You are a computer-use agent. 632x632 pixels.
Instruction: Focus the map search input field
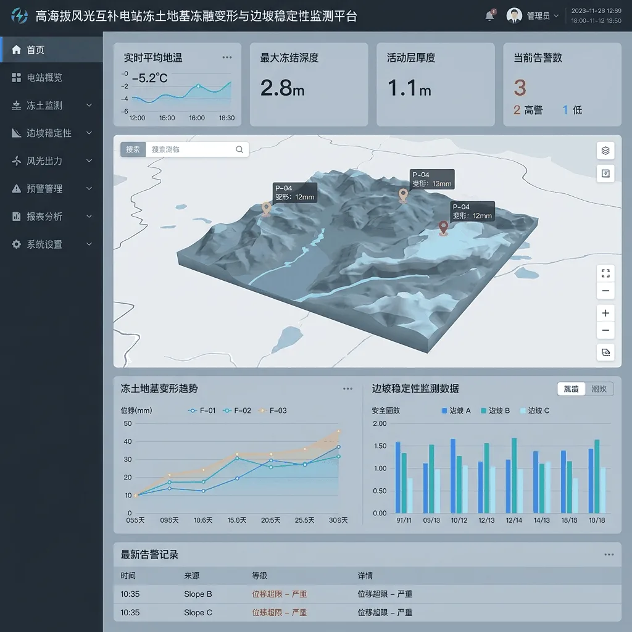(x=190, y=149)
